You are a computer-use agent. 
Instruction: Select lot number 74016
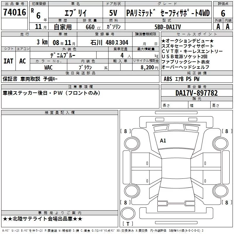click(15, 12)
